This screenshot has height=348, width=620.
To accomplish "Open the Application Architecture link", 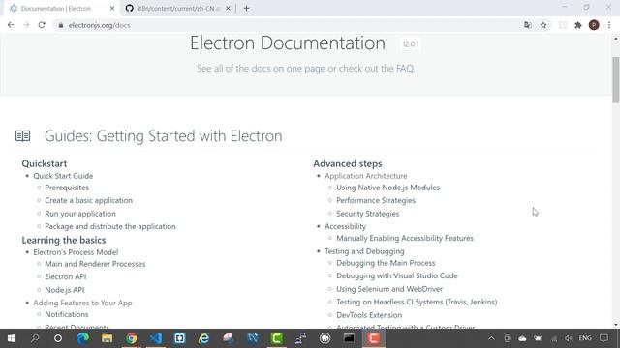I will point(366,176).
